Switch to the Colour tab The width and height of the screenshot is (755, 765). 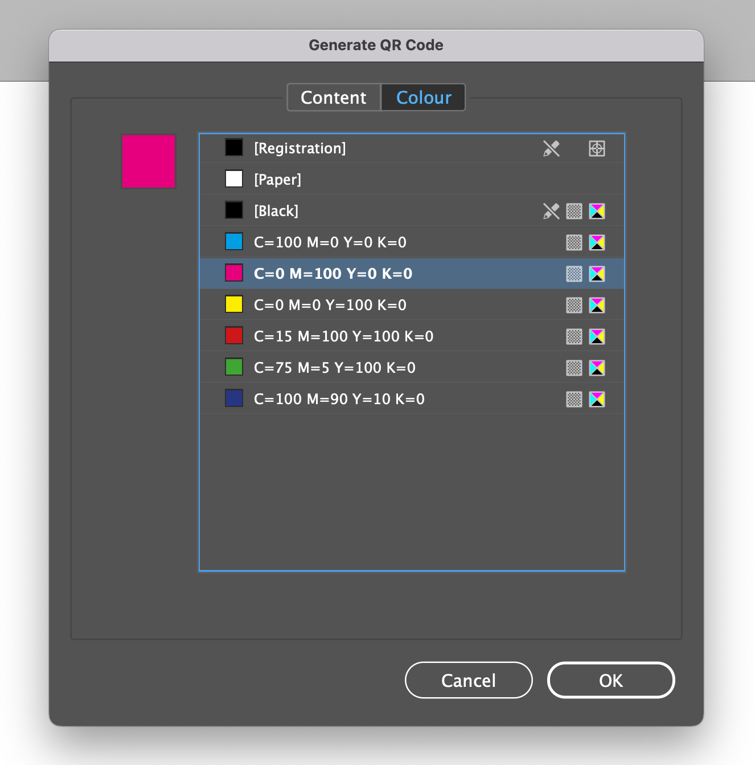click(x=422, y=97)
